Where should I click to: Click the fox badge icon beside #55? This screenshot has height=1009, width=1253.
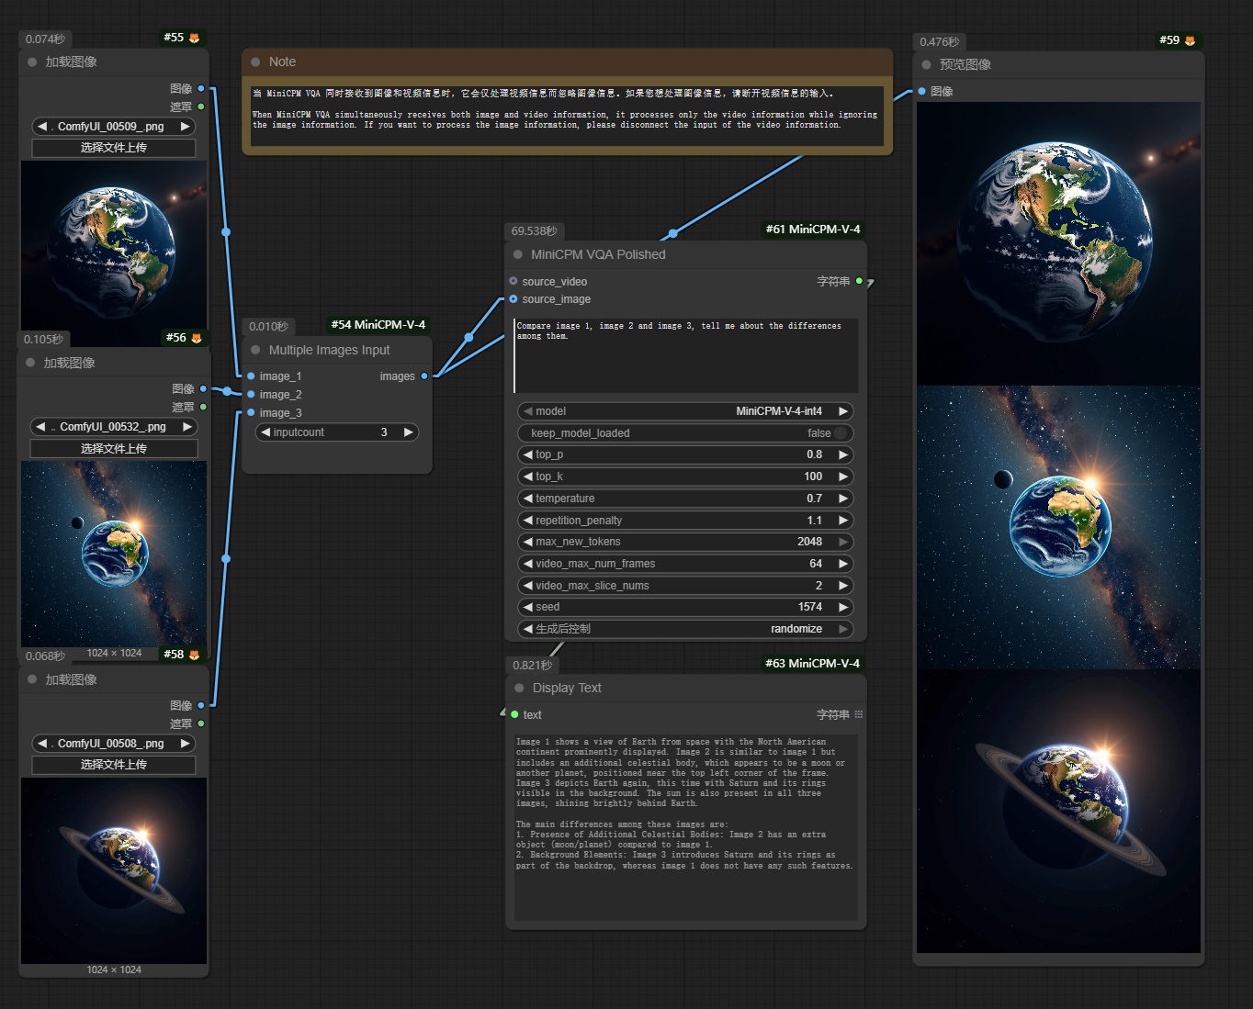point(195,38)
